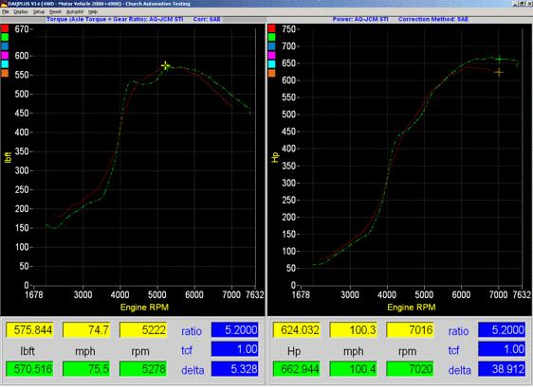Click 'Correction Method: SAE' label
Screen dimensions: 533x387
point(433,19)
